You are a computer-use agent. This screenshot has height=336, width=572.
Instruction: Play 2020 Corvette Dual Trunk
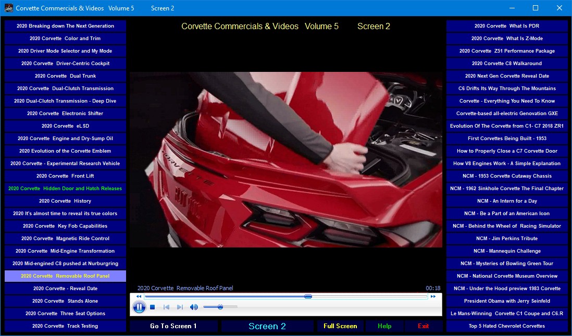point(65,76)
